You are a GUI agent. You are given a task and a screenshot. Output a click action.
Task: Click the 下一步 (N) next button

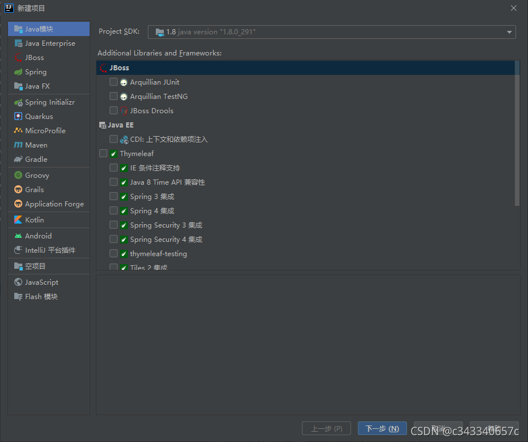click(x=382, y=428)
